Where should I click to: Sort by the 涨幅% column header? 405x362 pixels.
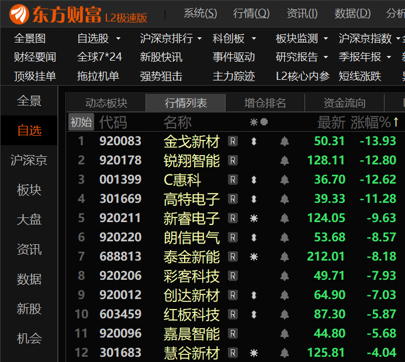click(375, 122)
